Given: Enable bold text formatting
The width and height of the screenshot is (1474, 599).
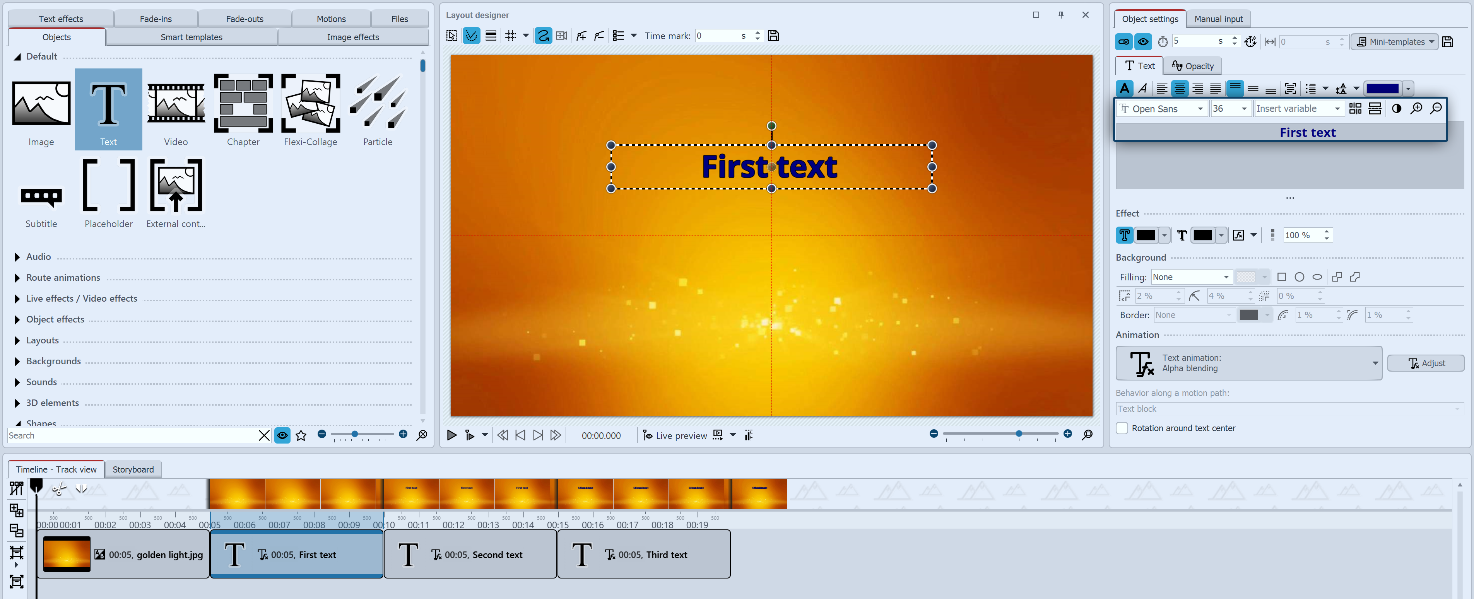Looking at the screenshot, I should [1124, 88].
